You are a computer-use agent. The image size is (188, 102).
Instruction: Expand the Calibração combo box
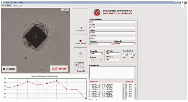pyautogui.click(x=134, y=44)
